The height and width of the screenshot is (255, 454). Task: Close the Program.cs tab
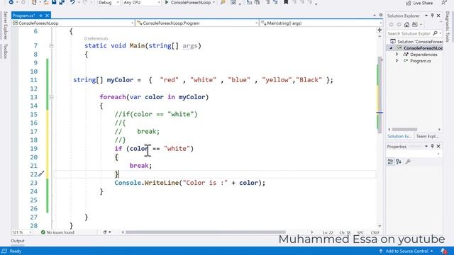pos(48,16)
